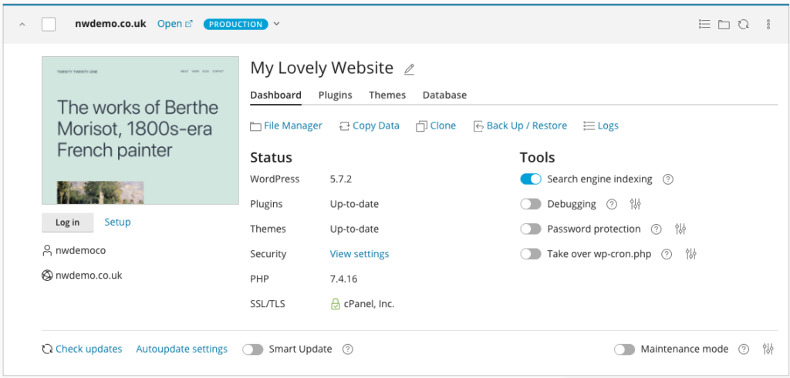This screenshot has width=790, height=378.
Task: Click the website preview thumbnail
Action: [x=140, y=130]
